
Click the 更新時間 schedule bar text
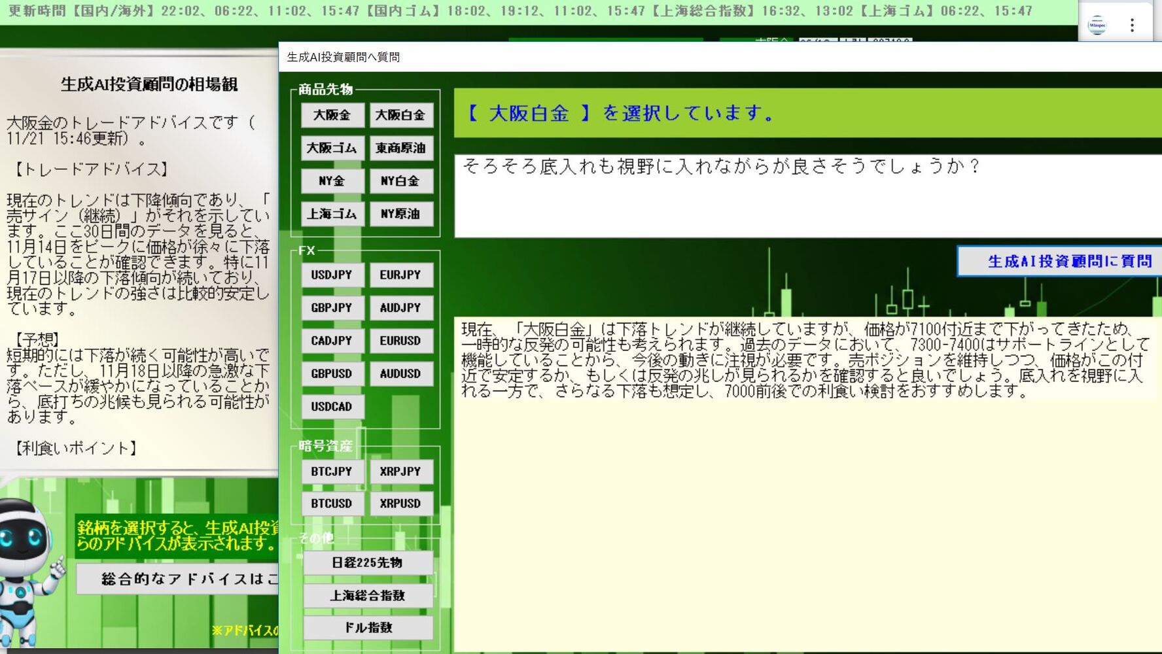pos(520,11)
